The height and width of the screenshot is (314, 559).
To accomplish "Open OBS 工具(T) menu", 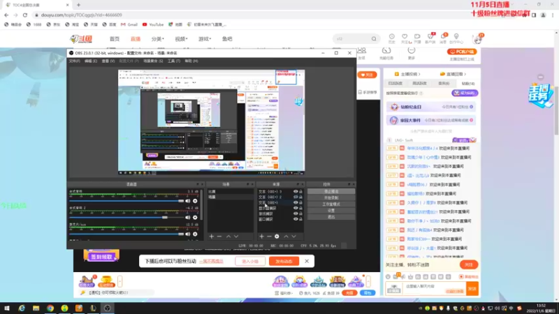I will click(173, 61).
